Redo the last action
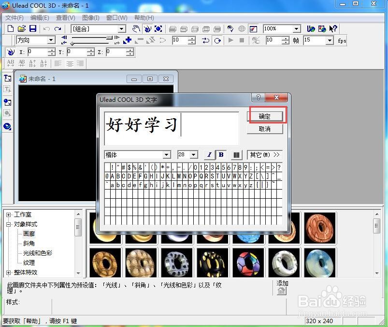The height and width of the screenshot is (327, 388). pos(57,29)
